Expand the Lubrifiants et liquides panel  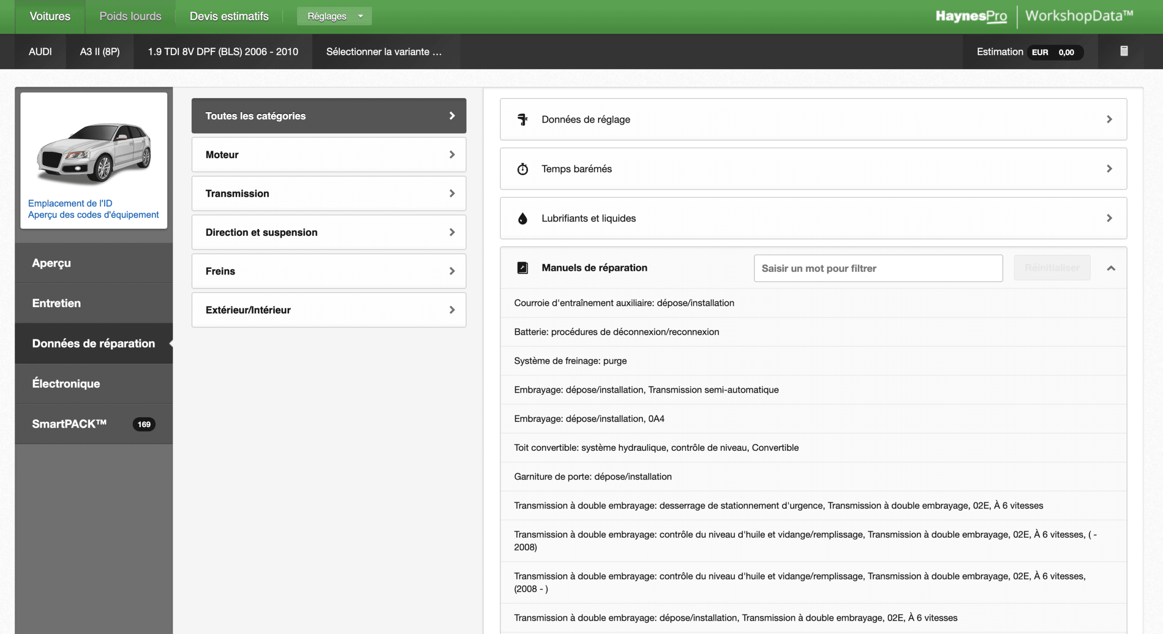click(813, 218)
